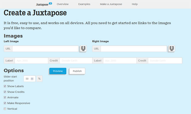This screenshot has height=114, width=191.
Task: Click the slider start position number field
Action: pos(30,79)
